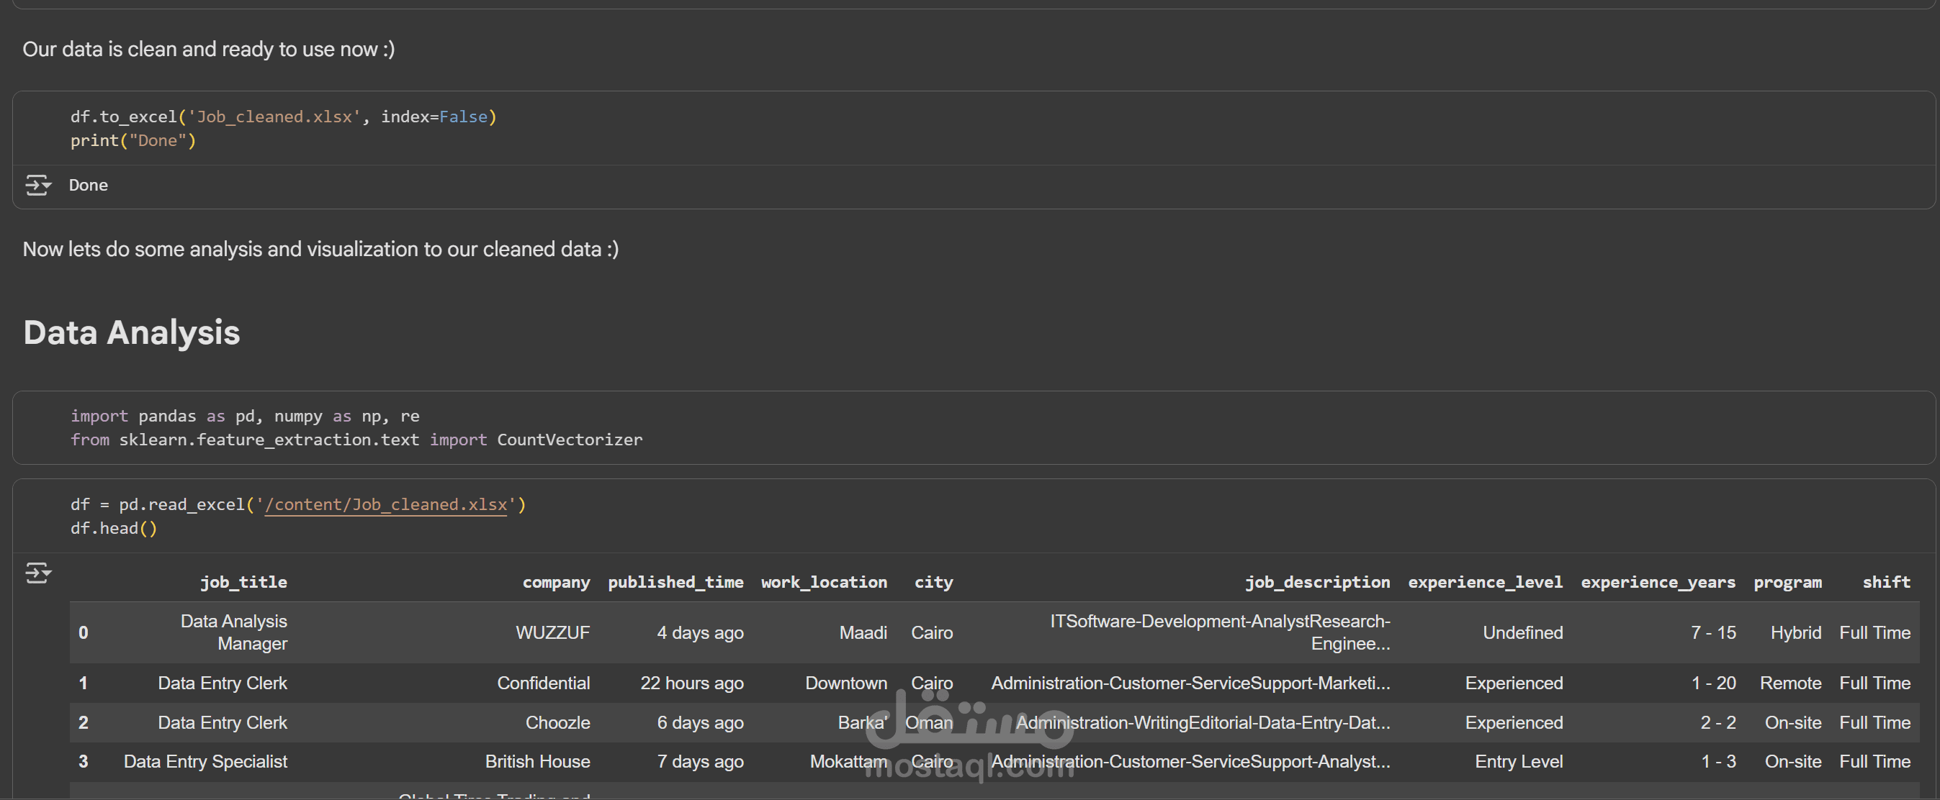Click the output toggle icon beside the dataframe table

(x=37, y=573)
